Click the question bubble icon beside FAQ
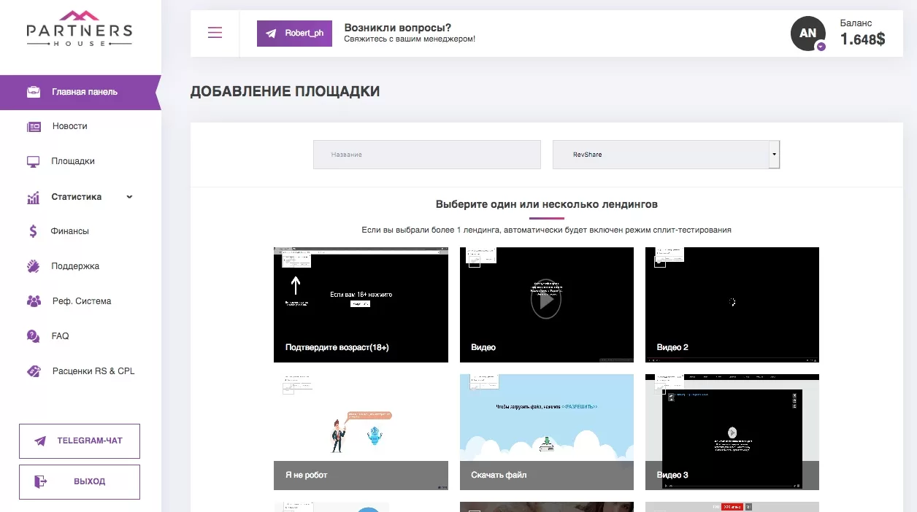The width and height of the screenshot is (917, 512). pos(34,336)
